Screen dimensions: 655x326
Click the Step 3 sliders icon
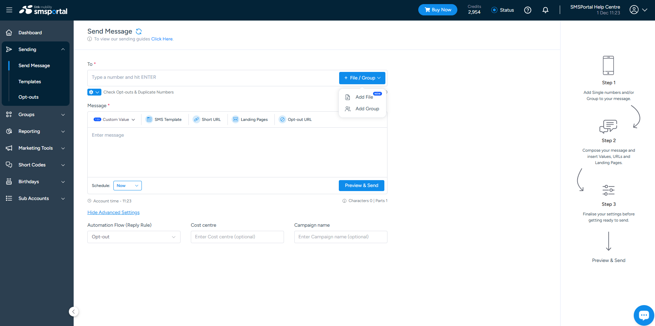pos(608,190)
